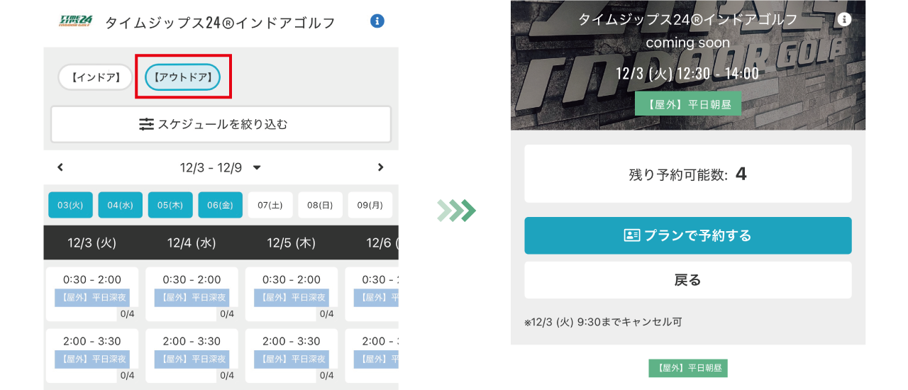This screenshot has width=908, height=390.
Task: Open 12/3 (火) 2:00 - 3:30 slot
Action: tap(92, 356)
